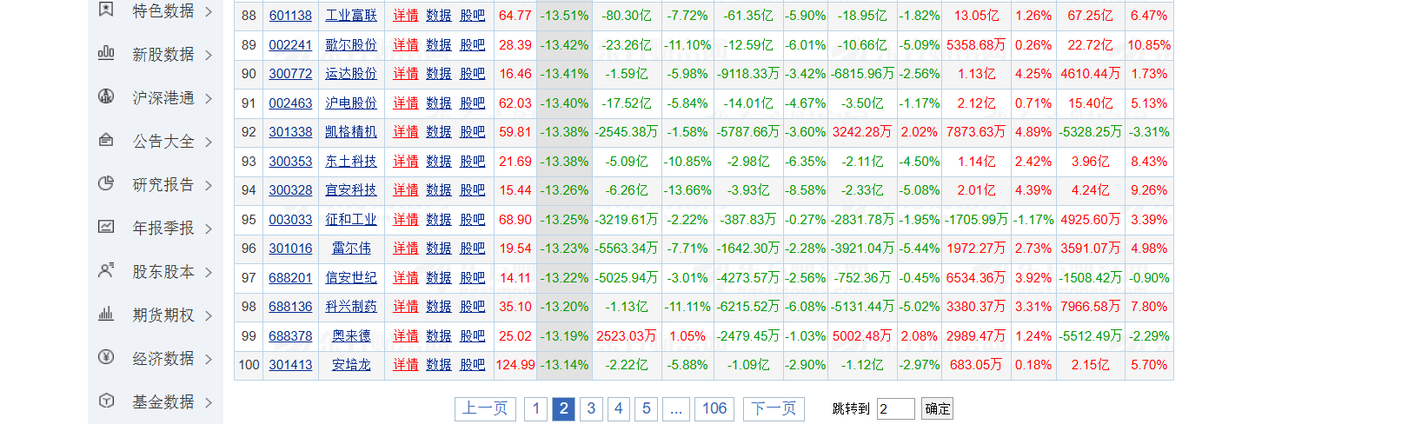
Task: Open 详情 link for 安培龙
Action: point(405,365)
